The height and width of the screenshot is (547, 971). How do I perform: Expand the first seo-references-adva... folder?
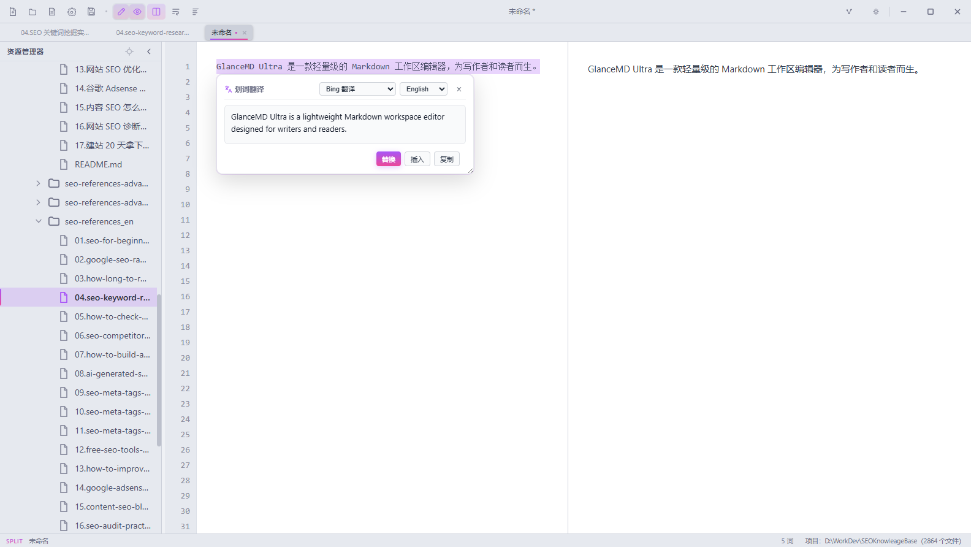point(38,183)
